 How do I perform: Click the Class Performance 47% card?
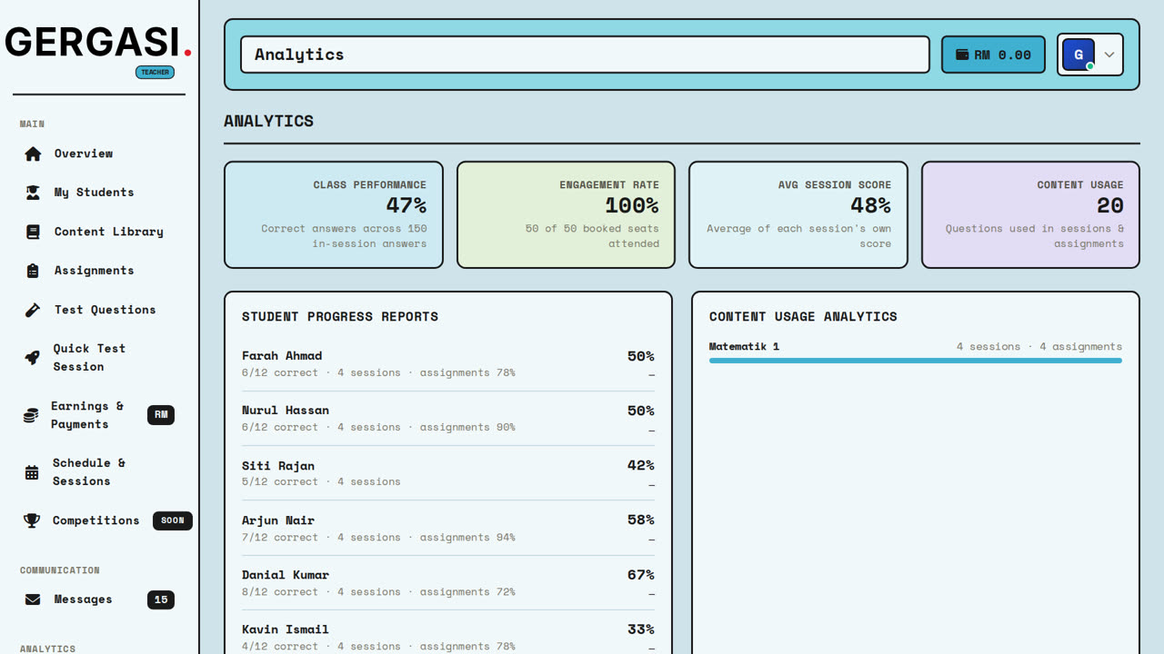click(334, 215)
